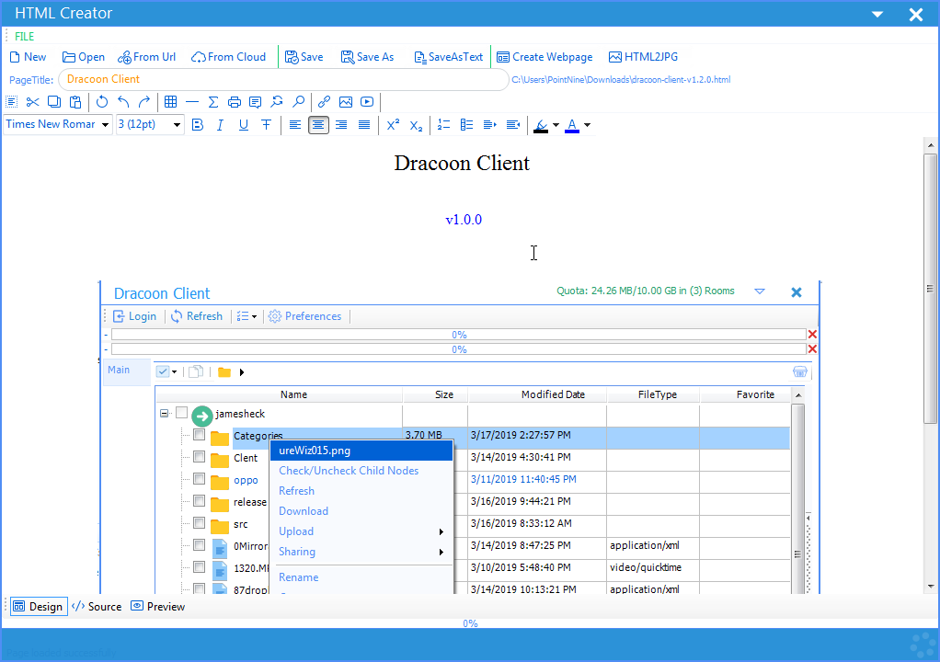The width and height of the screenshot is (940, 662).
Task: Click the Center alignment button
Action: click(x=318, y=125)
